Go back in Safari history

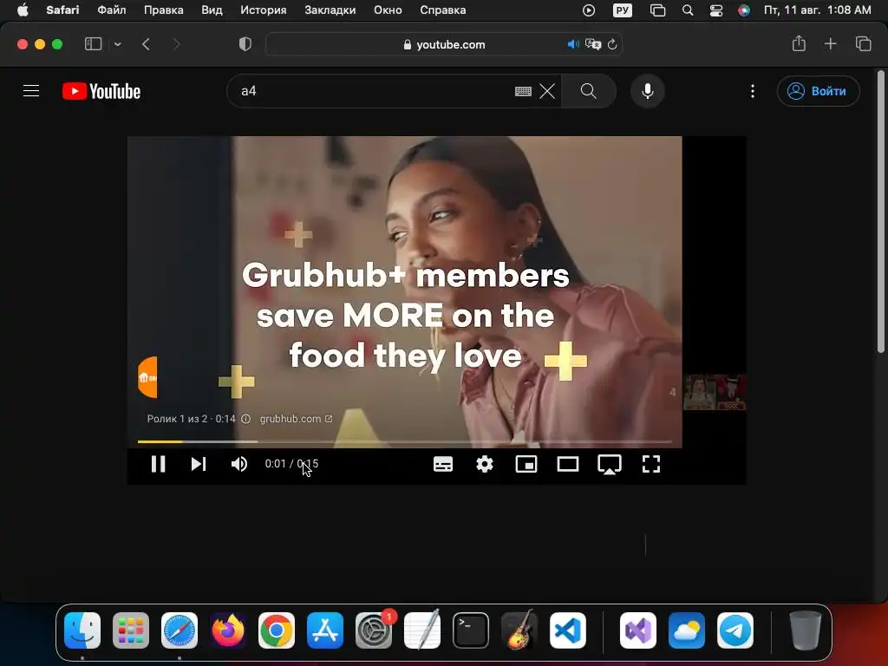(x=146, y=44)
